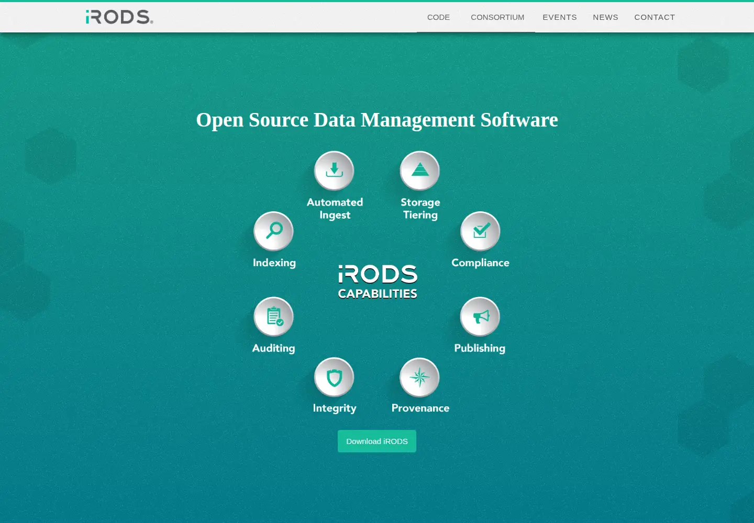Open the Compliance checkmark icon
The image size is (754, 523).
pyautogui.click(x=481, y=231)
